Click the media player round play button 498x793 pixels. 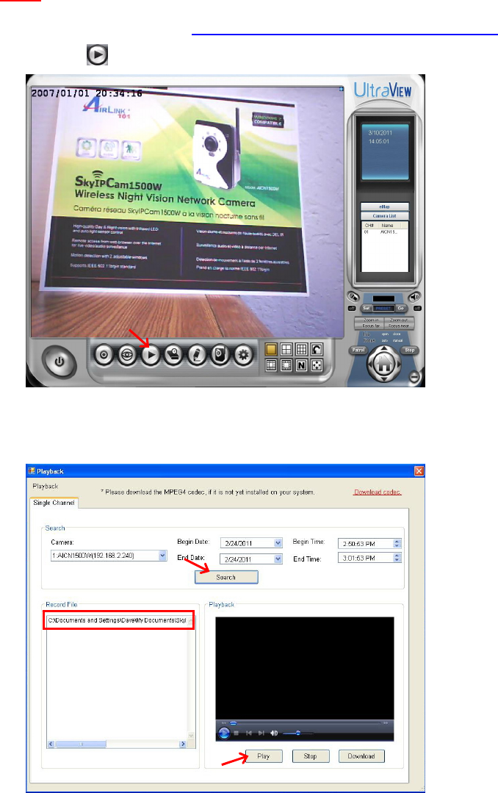[224, 732]
